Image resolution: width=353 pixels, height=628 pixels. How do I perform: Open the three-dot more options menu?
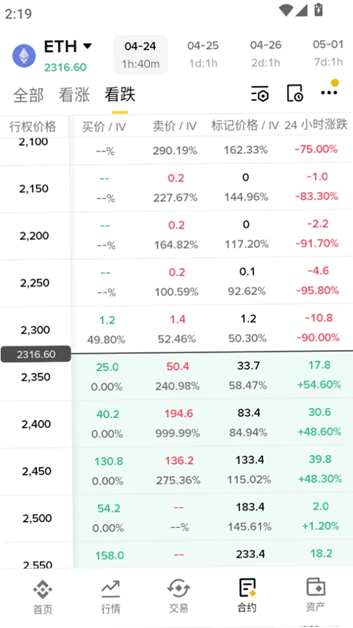point(329,93)
